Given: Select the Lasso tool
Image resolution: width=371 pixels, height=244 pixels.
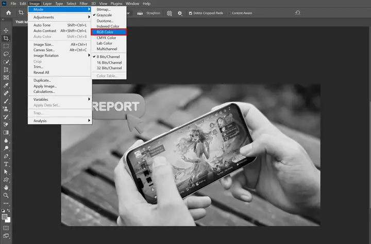Looking at the screenshot, I should pyautogui.click(x=6, y=54).
